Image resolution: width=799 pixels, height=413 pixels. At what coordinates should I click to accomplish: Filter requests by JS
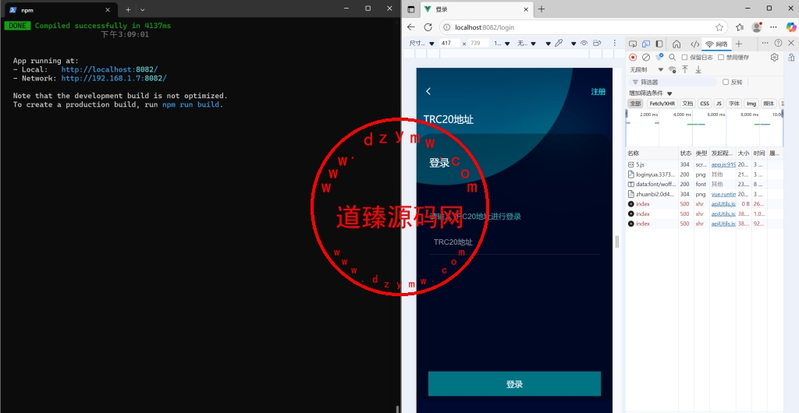pos(719,103)
